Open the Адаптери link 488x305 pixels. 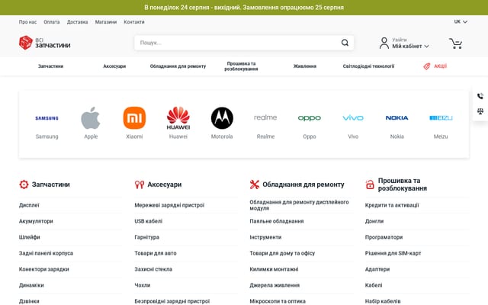pos(377,269)
